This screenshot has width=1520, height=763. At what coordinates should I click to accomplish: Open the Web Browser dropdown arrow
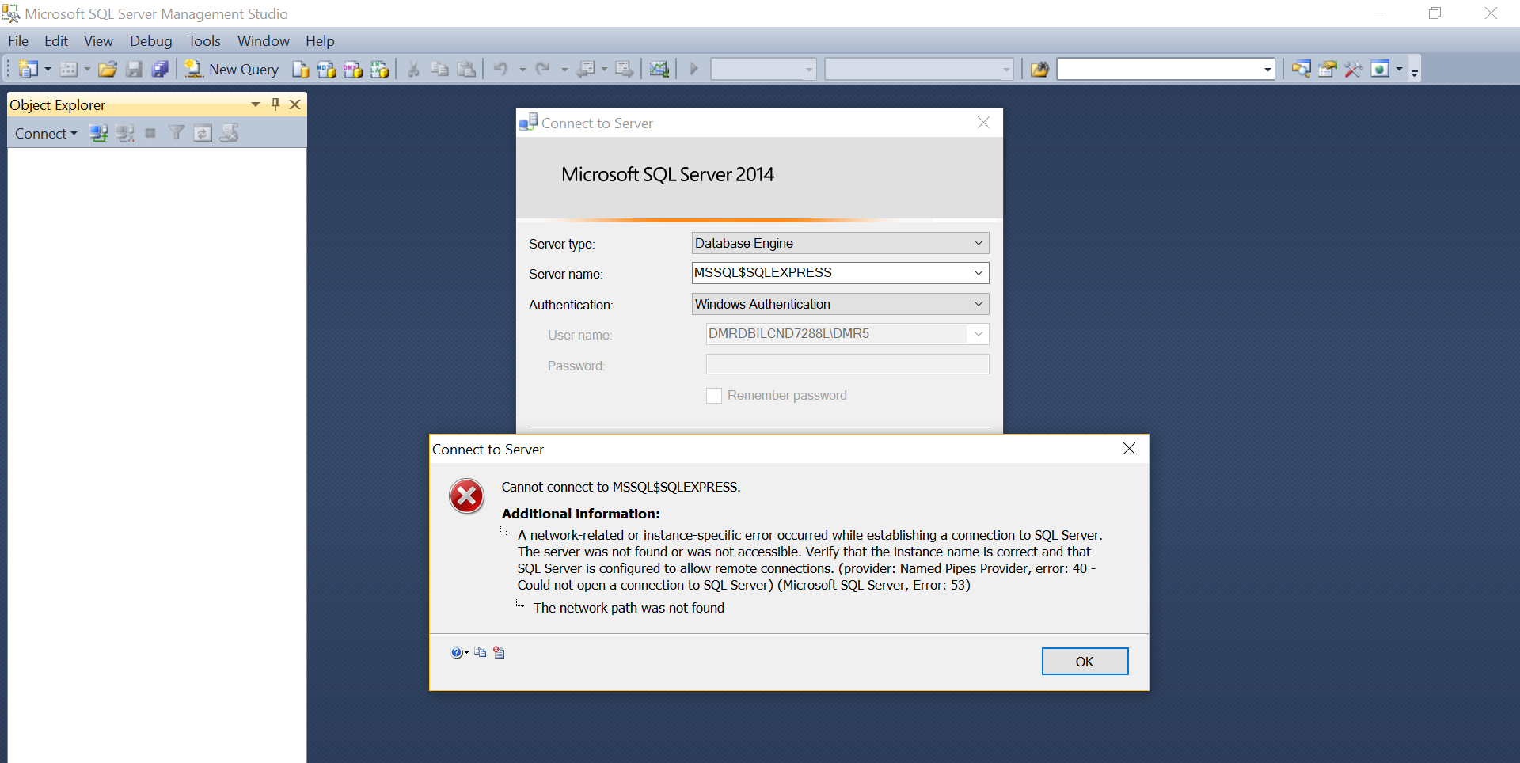pyautogui.click(x=1399, y=70)
